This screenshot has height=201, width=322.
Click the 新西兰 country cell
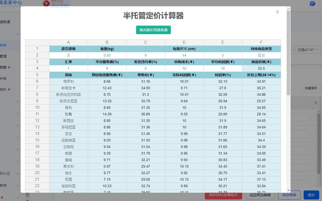tap(68, 121)
